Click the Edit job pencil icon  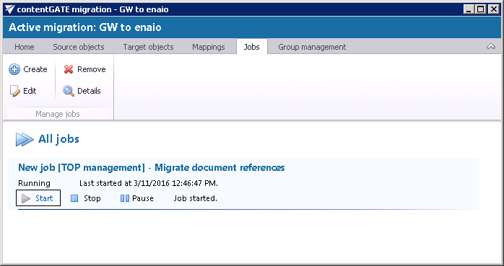click(x=14, y=91)
